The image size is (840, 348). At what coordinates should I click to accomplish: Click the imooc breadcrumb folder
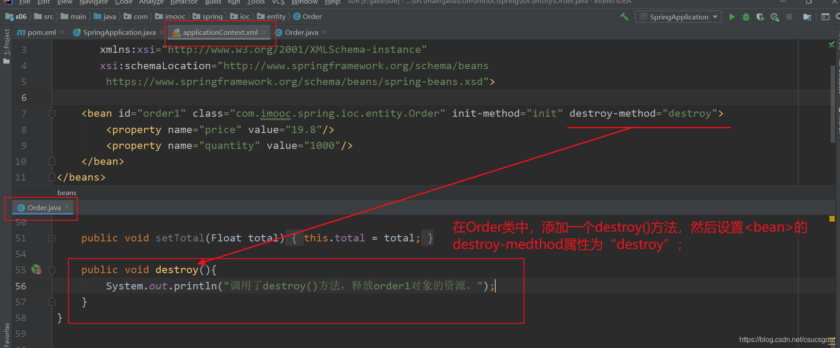(170, 17)
